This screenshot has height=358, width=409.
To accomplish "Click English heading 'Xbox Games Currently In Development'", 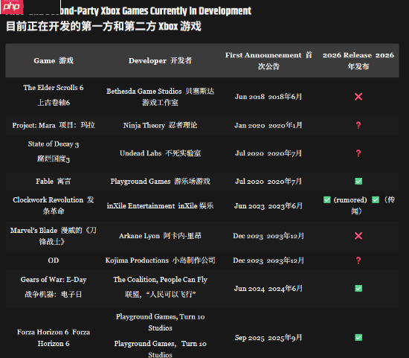I will point(176,10).
